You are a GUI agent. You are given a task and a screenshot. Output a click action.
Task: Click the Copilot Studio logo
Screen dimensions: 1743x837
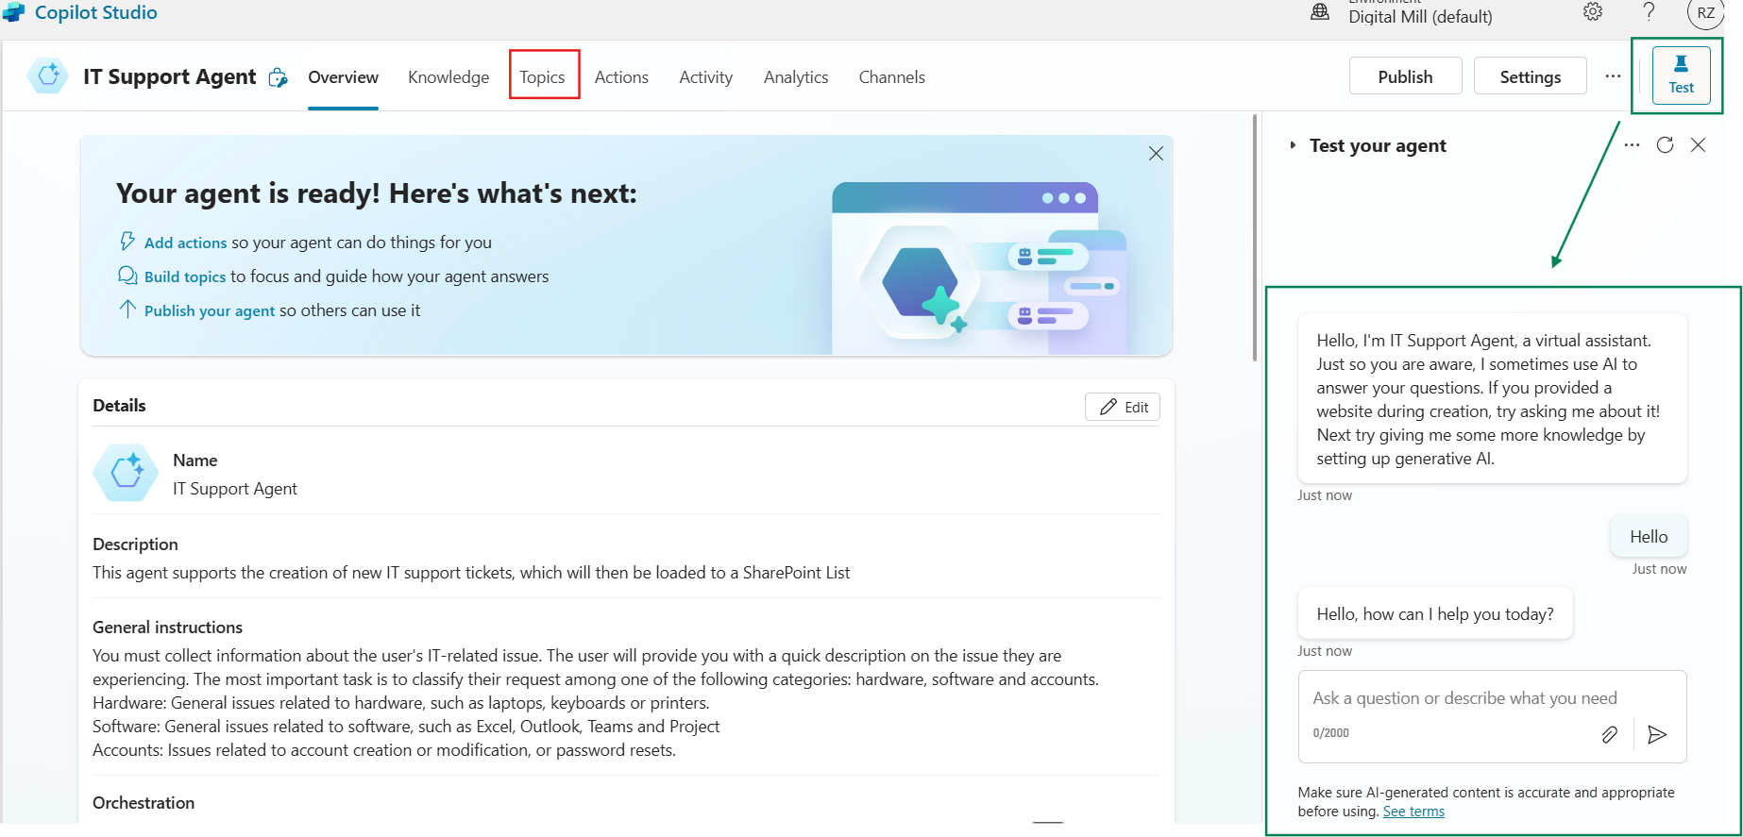click(x=15, y=12)
